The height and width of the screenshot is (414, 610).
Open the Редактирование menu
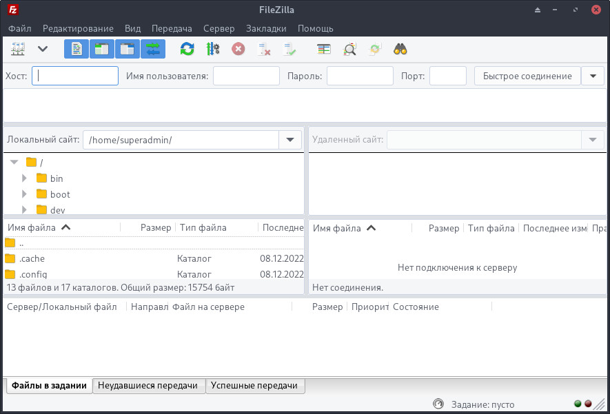point(78,28)
